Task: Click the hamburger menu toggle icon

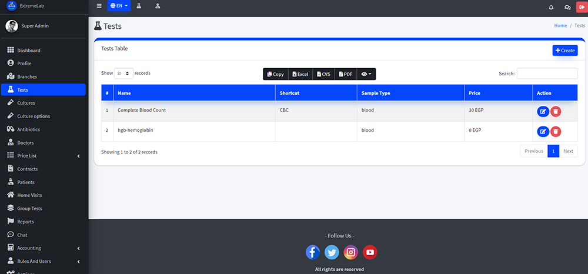Action: coord(99,6)
